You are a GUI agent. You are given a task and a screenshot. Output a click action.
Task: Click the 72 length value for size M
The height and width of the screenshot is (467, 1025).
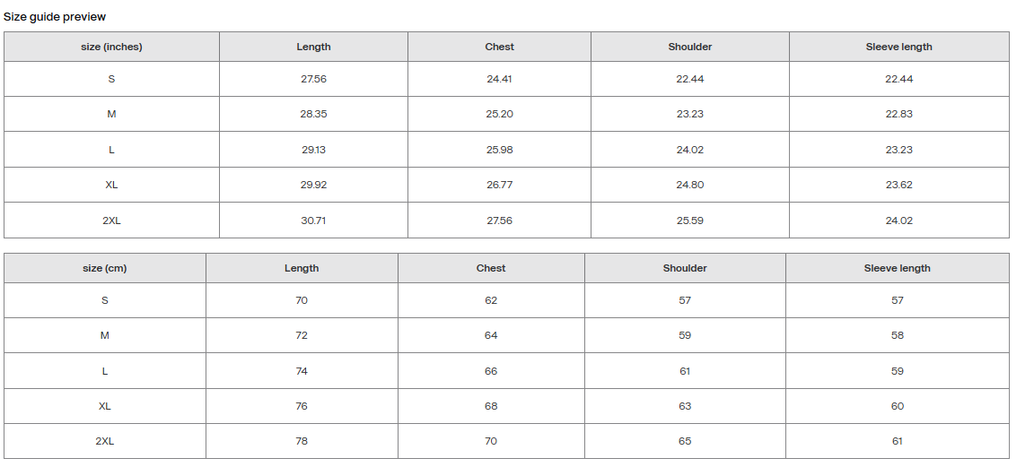pos(302,336)
